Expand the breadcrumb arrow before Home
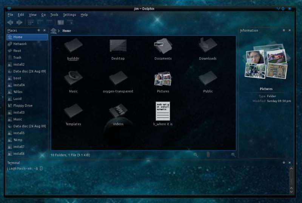302x203 pixels. [x=59, y=31]
